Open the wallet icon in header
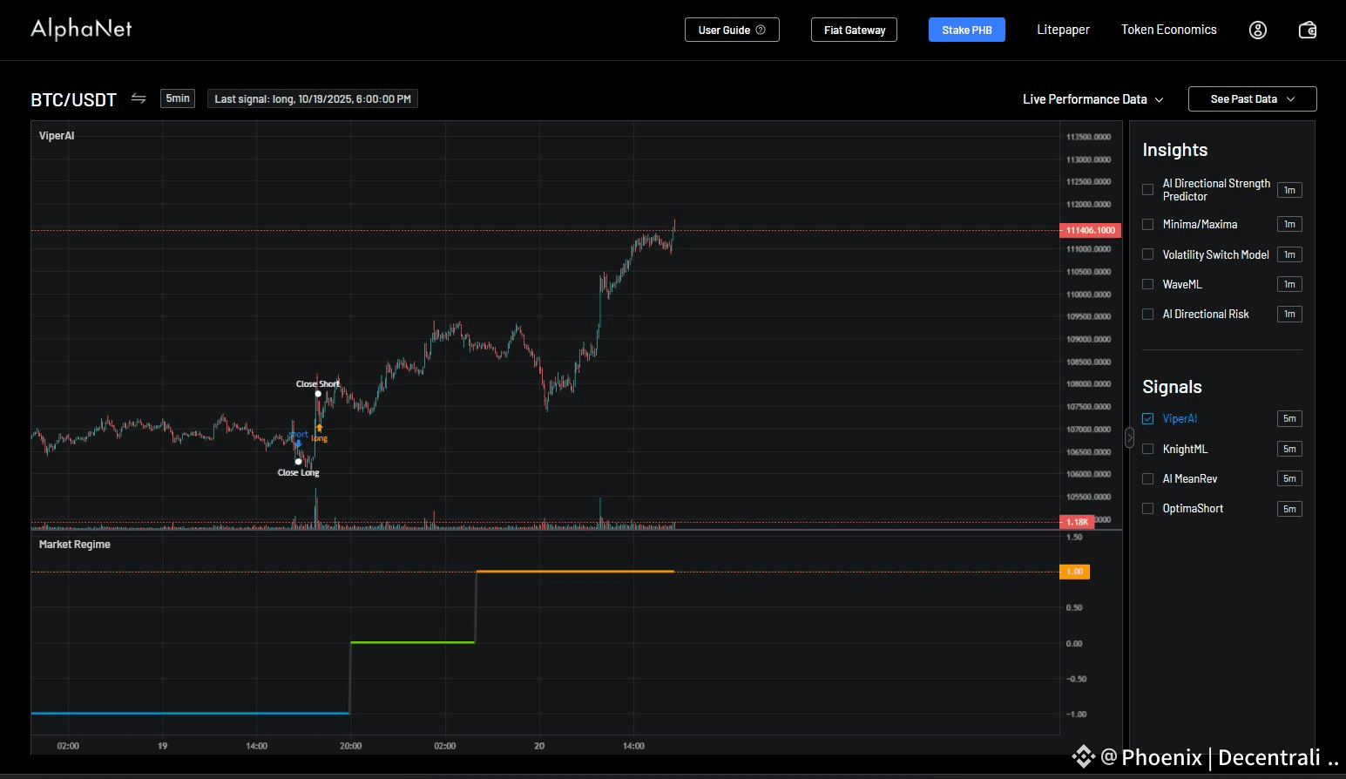The image size is (1346, 779). pyautogui.click(x=1307, y=30)
